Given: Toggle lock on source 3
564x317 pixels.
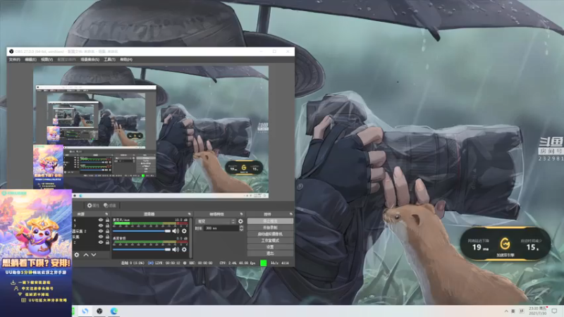Looking at the screenshot, I should [x=107, y=225].
